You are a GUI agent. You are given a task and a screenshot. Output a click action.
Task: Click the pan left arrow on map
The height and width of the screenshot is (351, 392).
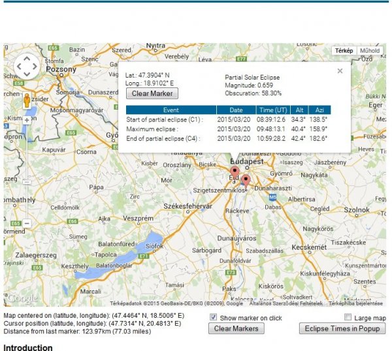[19, 66]
